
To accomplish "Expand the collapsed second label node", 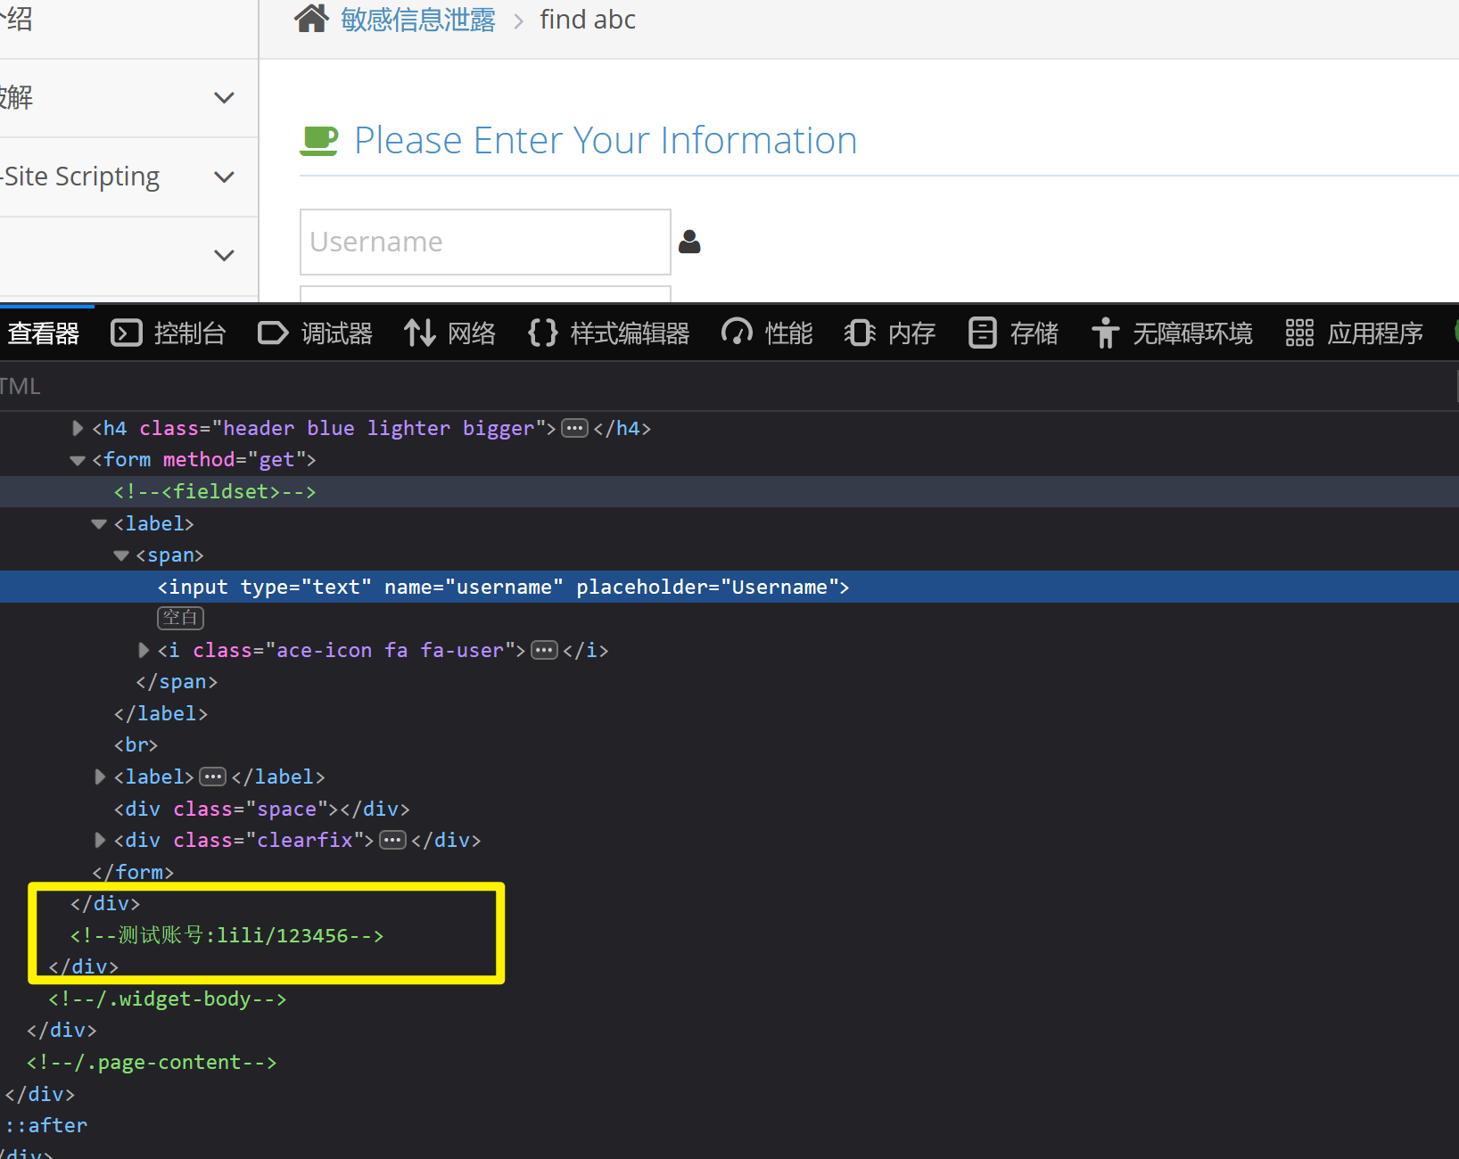I will pyautogui.click(x=100, y=777).
